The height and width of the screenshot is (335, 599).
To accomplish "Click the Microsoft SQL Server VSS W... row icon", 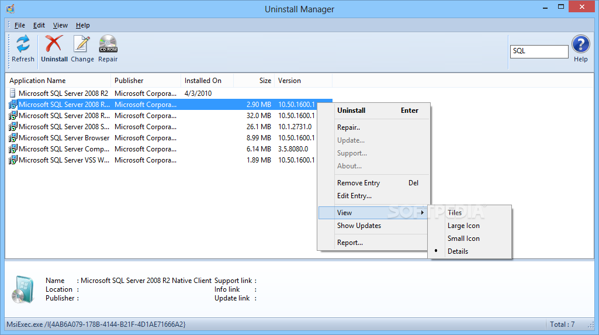I will click(13, 160).
